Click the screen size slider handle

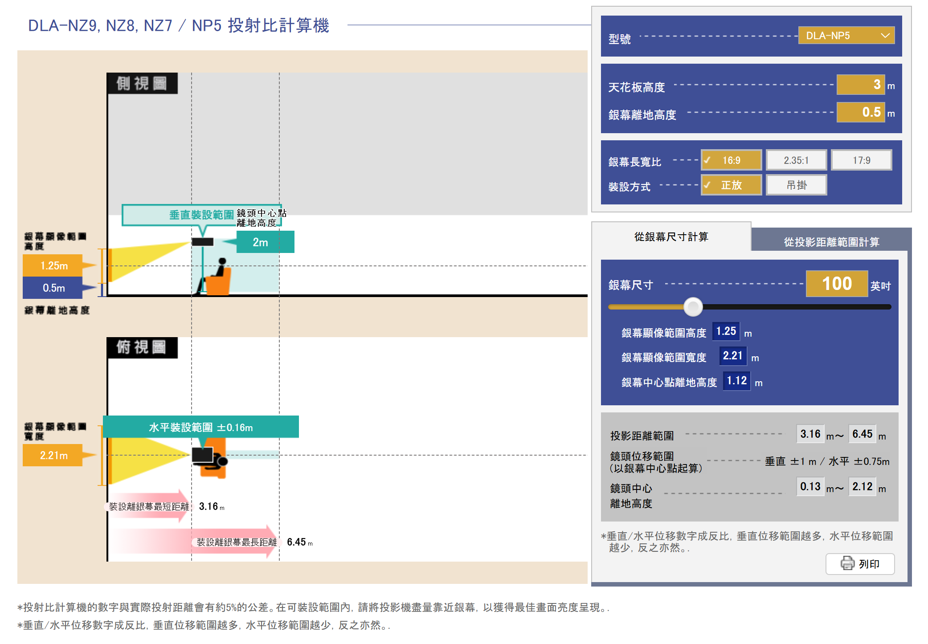click(x=693, y=307)
